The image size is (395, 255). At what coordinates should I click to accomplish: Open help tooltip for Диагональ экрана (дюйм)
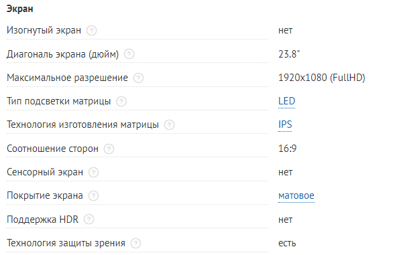point(129,54)
